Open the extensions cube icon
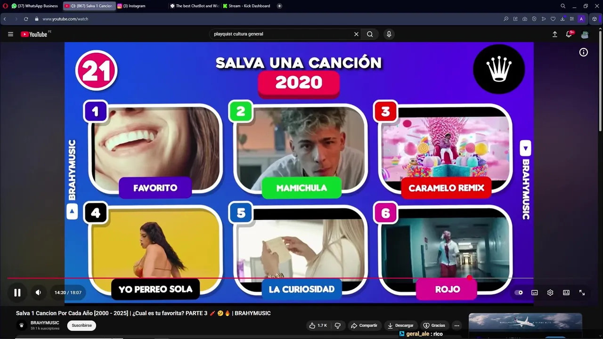Image resolution: width=603 pixels, height=339 pixels. (x=595, y=19)
